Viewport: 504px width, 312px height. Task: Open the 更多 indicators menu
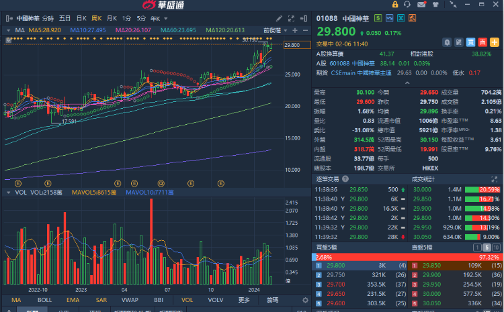tap(244, 300)
